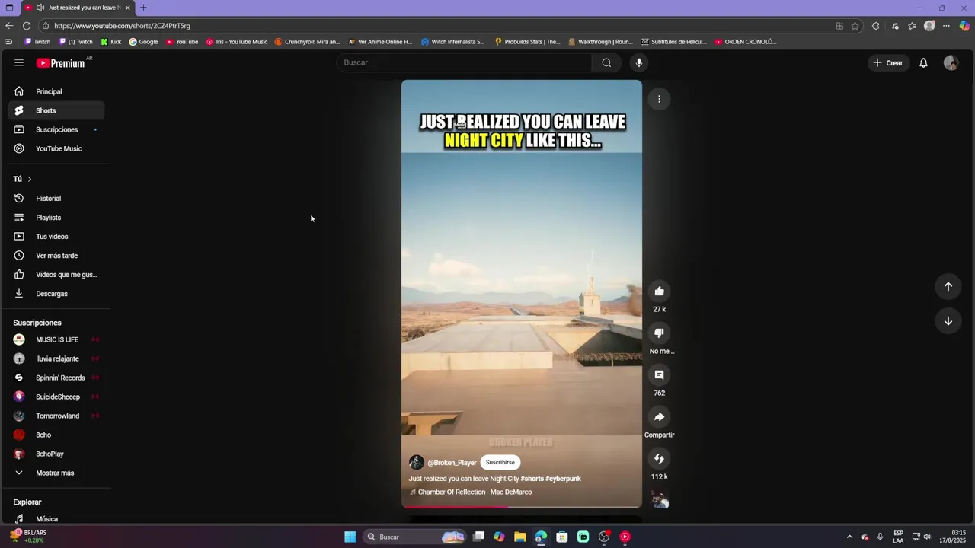Share the Short via Compartir
975x548 pixels.
pos(659,416)
